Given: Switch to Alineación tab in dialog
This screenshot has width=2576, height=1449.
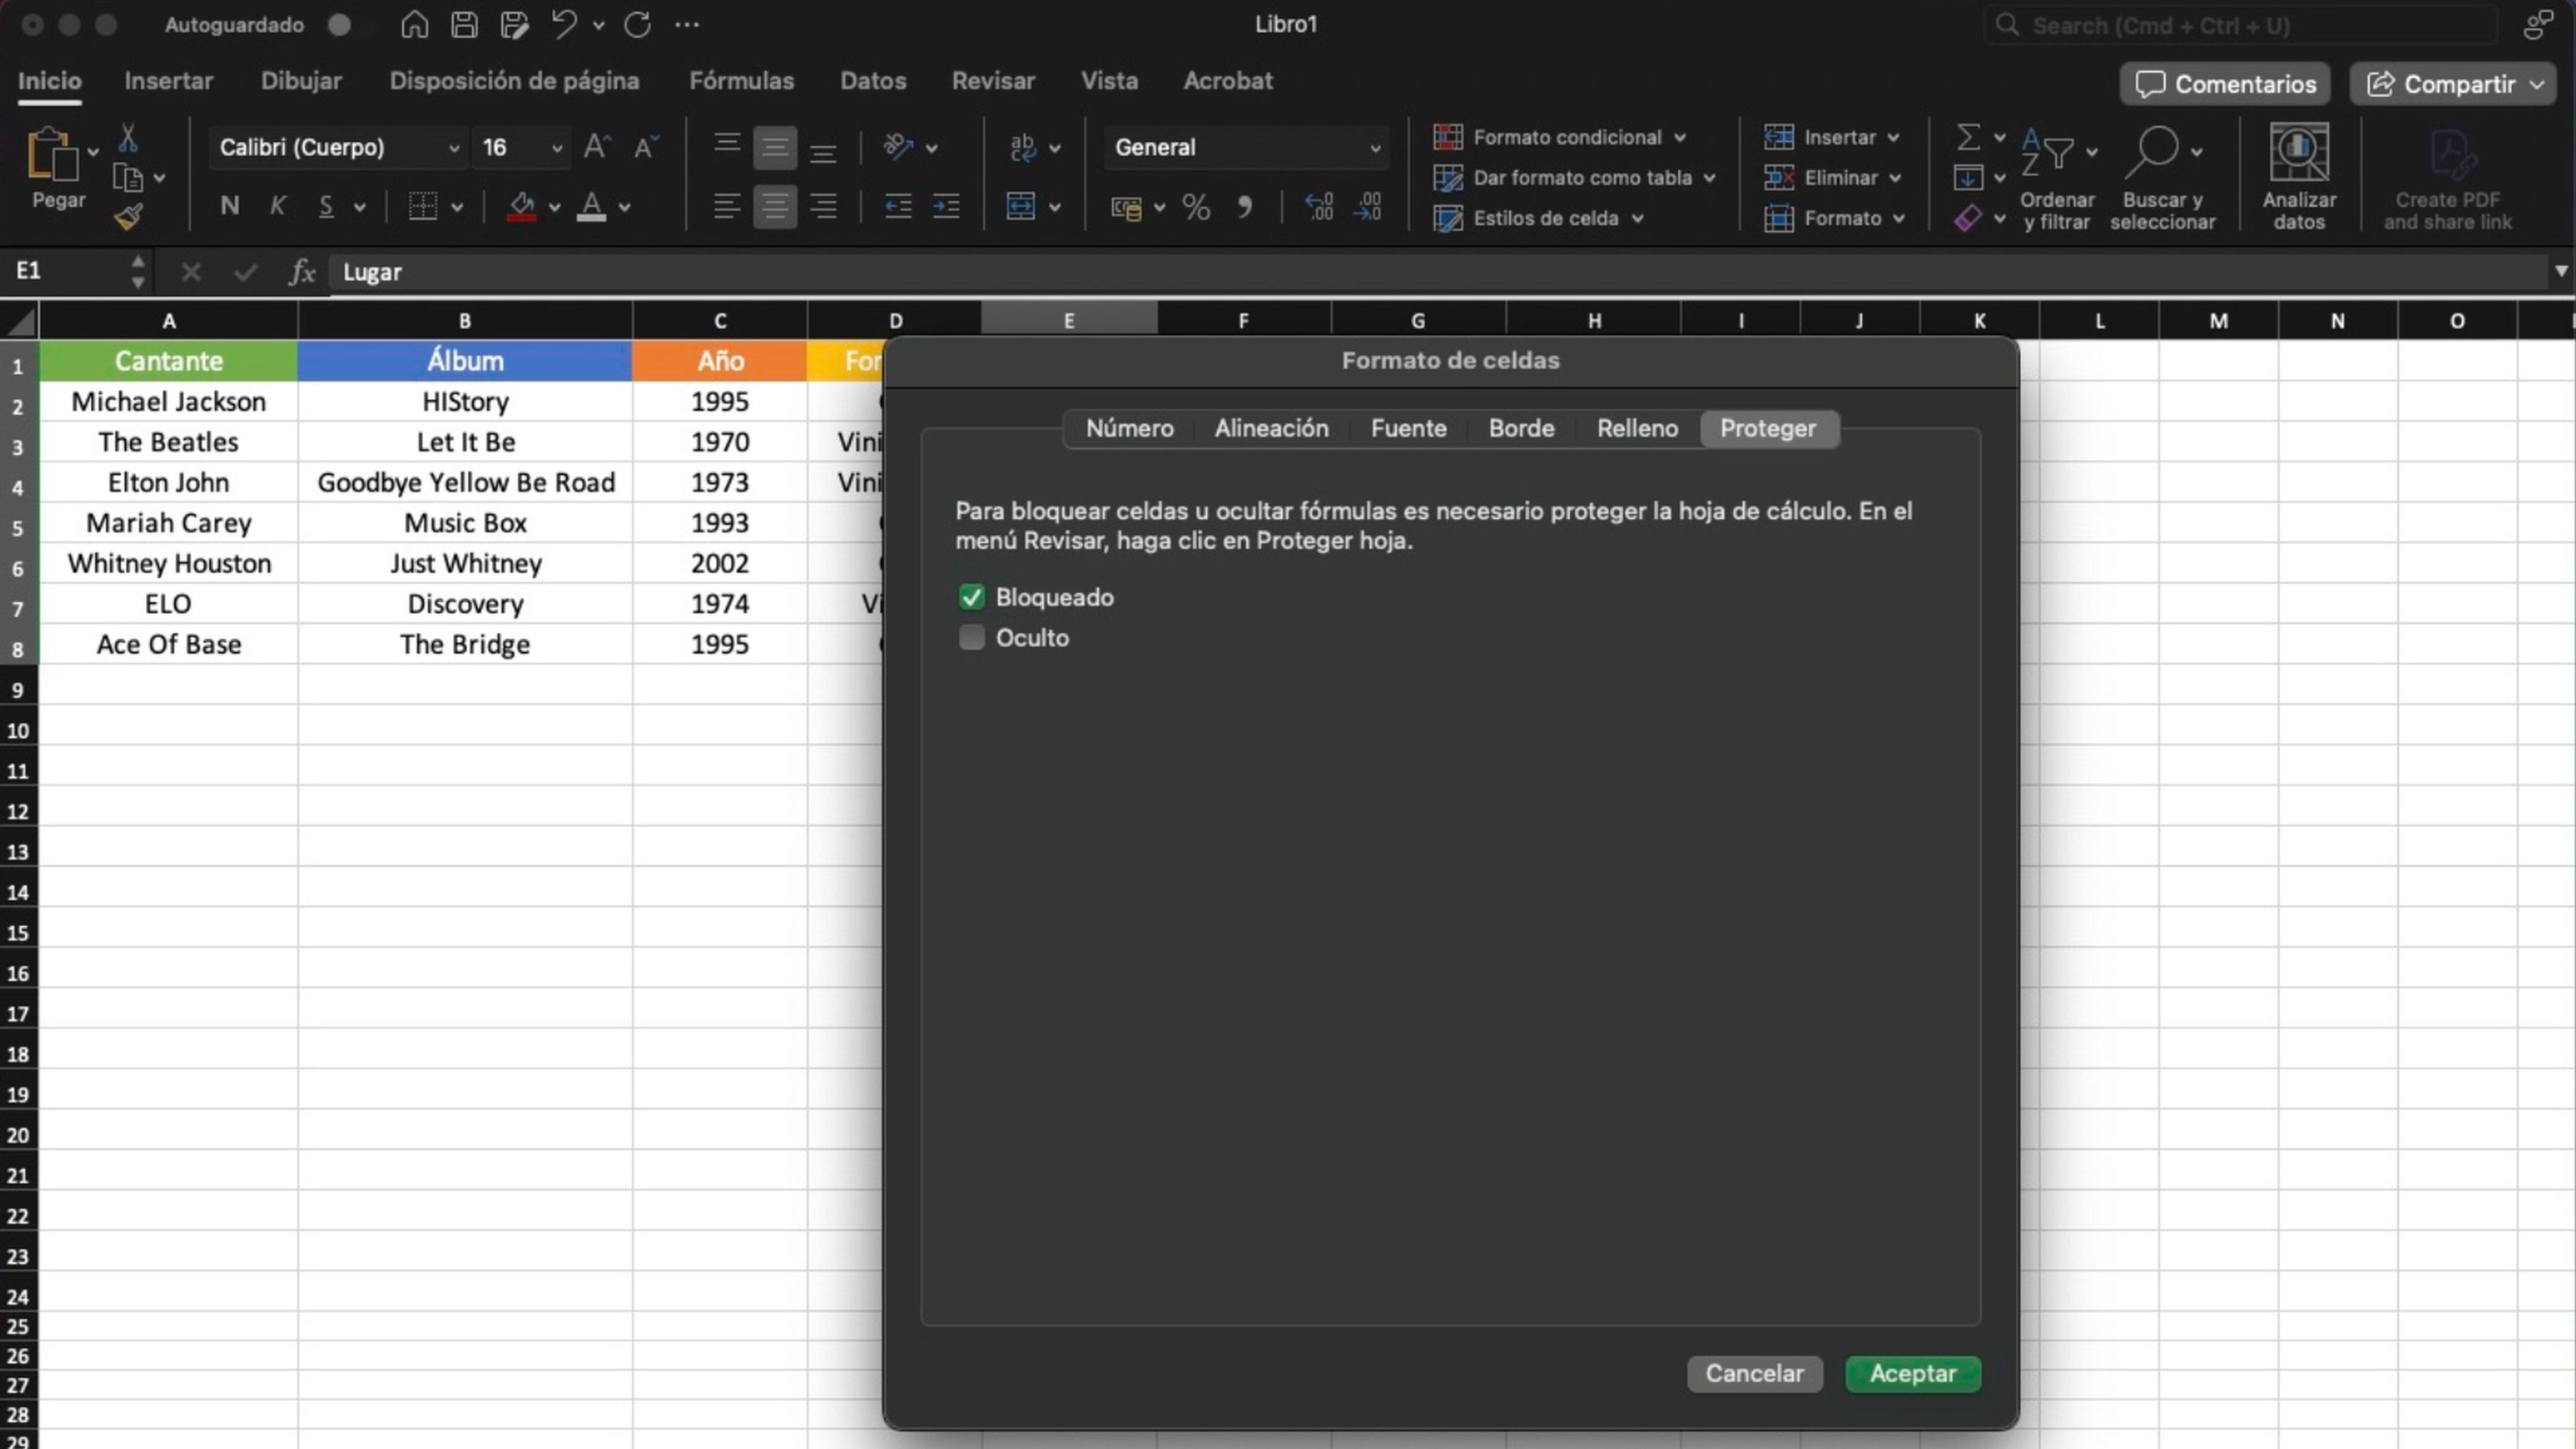Looking at the screenshot, I should 1271,429.
